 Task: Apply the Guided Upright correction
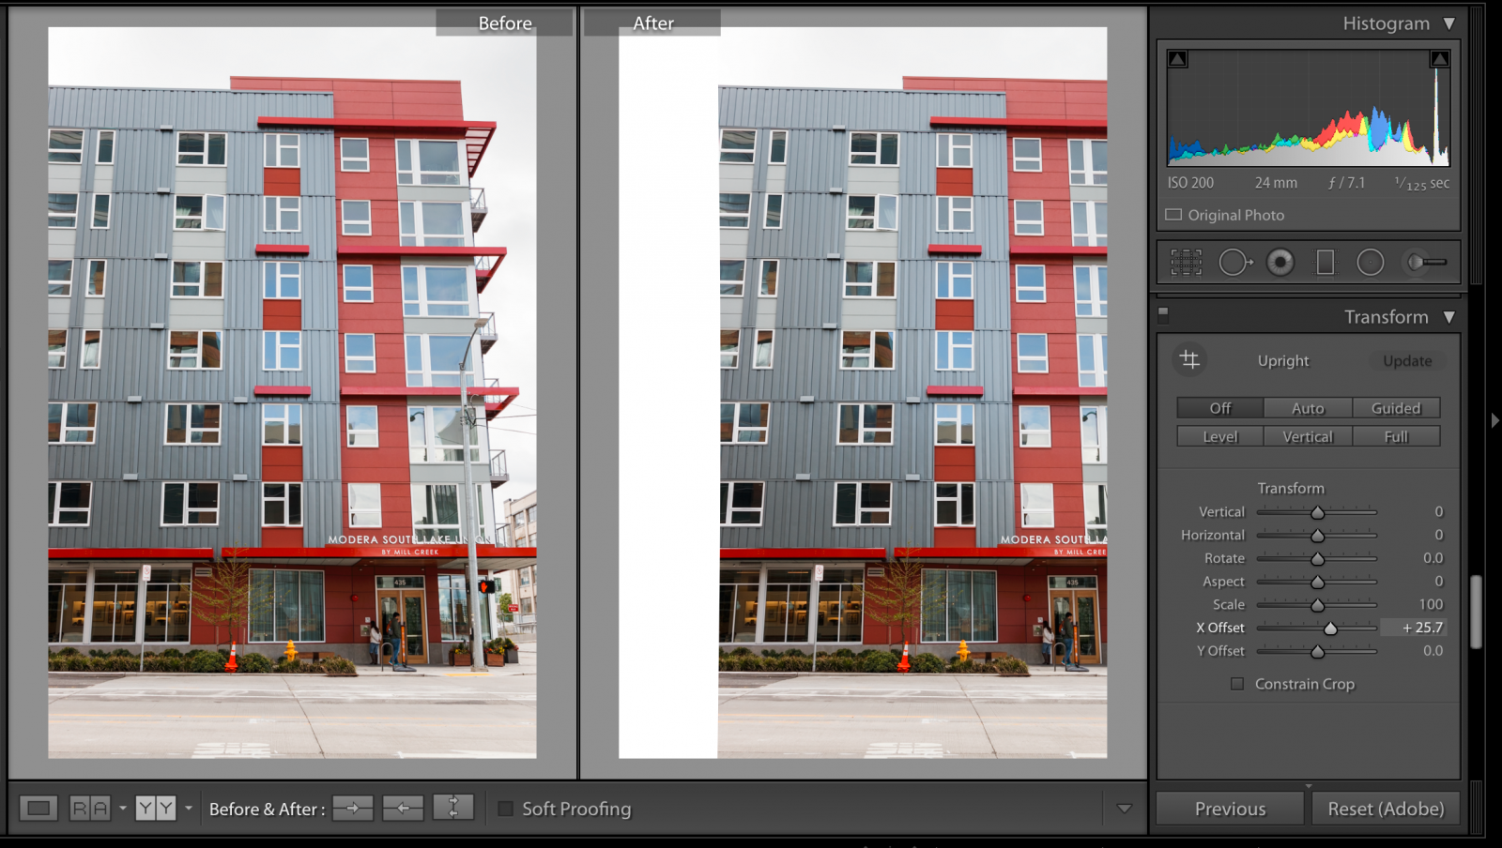coord(1396,407)
